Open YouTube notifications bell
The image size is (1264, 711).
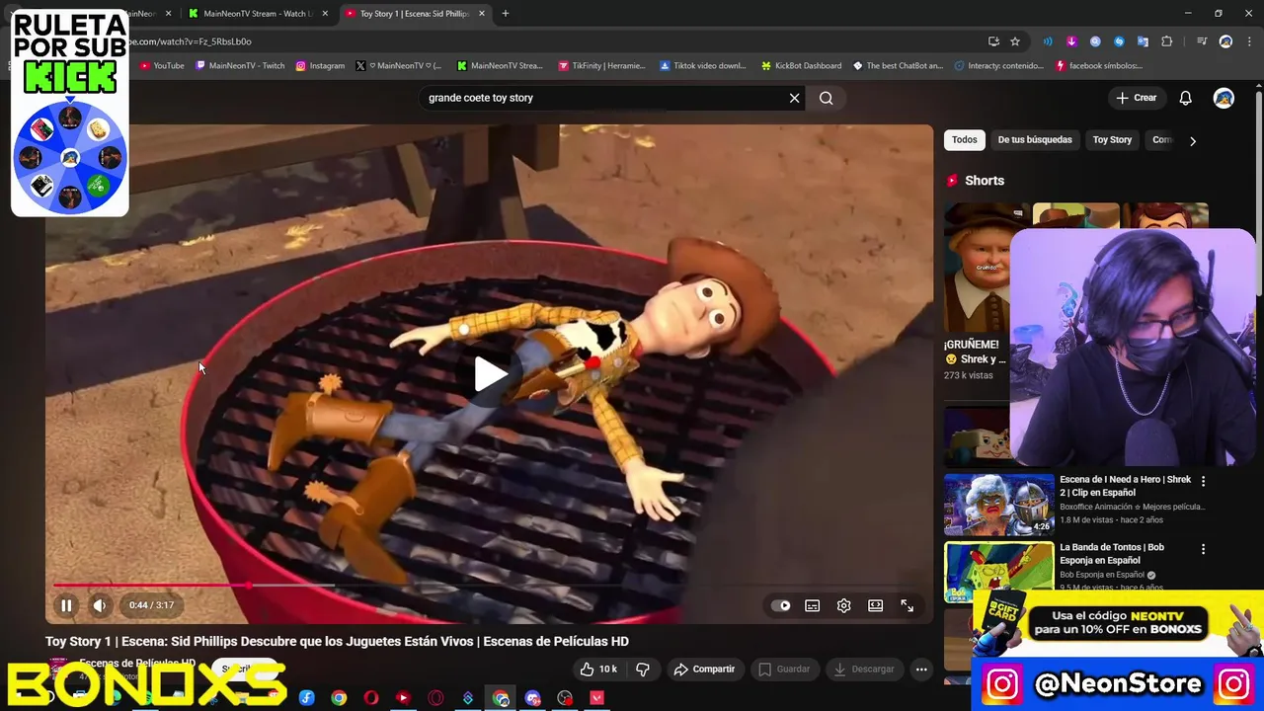(1185, 98)
